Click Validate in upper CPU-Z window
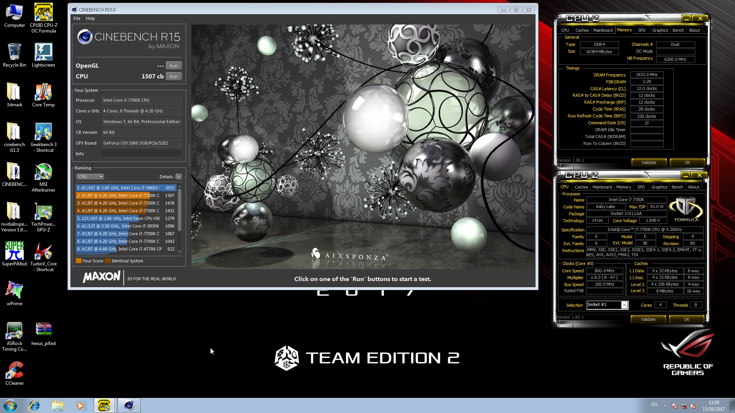 649,163
